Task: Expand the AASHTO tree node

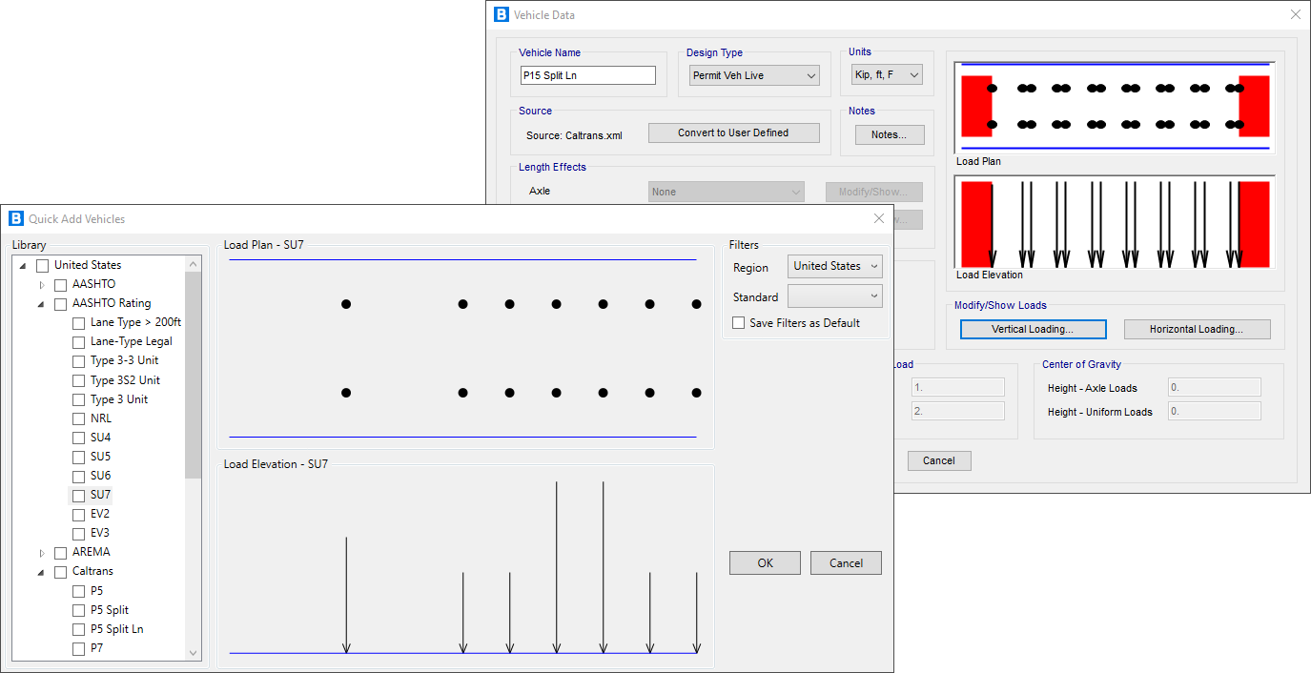Action: point(42,285)
